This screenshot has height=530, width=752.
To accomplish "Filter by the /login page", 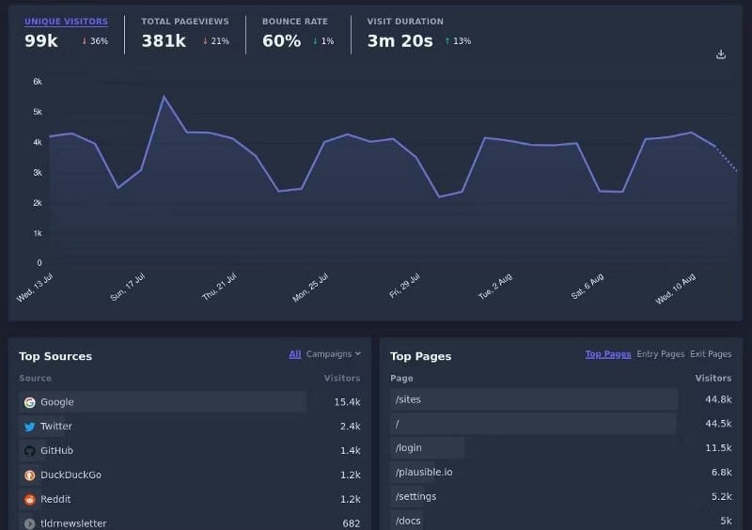I will pyautogui.click(x=409, y=448).
